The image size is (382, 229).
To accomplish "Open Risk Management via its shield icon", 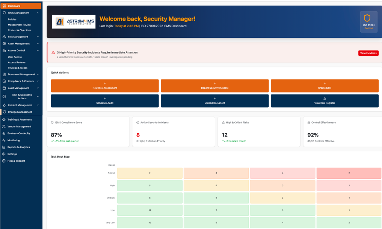I will coord(4,37).
